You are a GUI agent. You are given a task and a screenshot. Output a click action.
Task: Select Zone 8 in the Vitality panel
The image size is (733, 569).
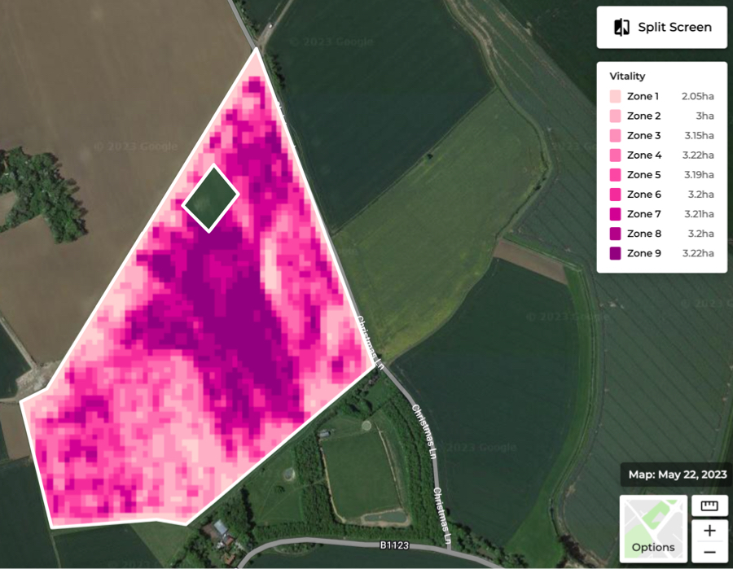643,234
